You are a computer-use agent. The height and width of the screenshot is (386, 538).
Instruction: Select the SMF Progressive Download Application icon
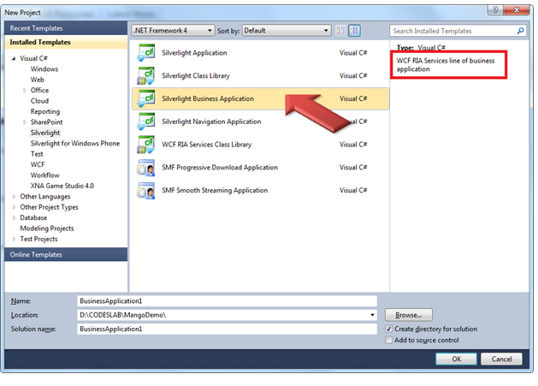pos(145,168)
